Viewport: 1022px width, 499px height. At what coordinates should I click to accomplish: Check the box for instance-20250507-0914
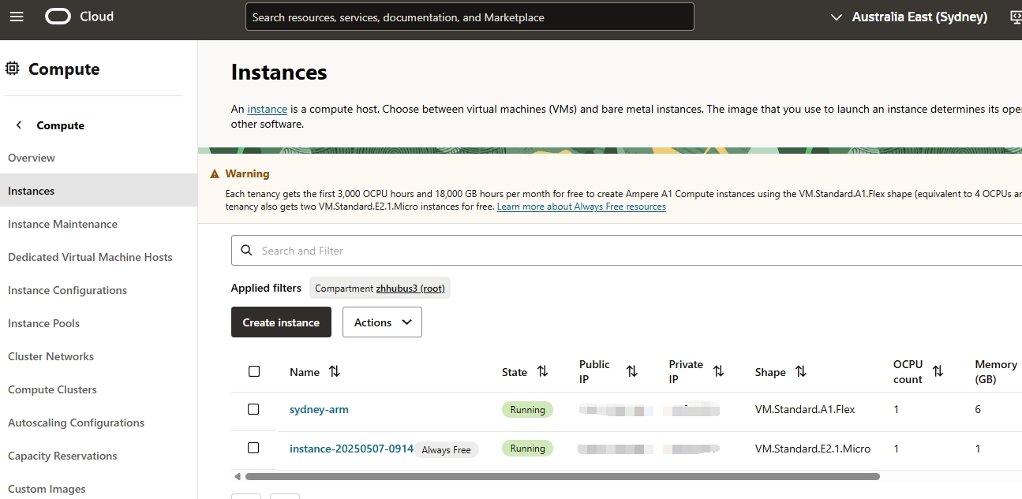pos(253,448)
